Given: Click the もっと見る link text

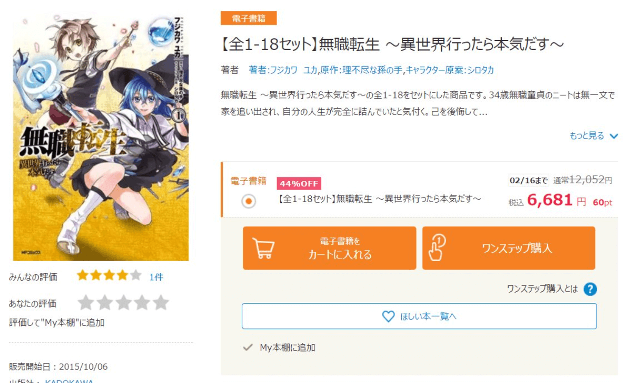Looking at the screenshot, I should [587, 136].
